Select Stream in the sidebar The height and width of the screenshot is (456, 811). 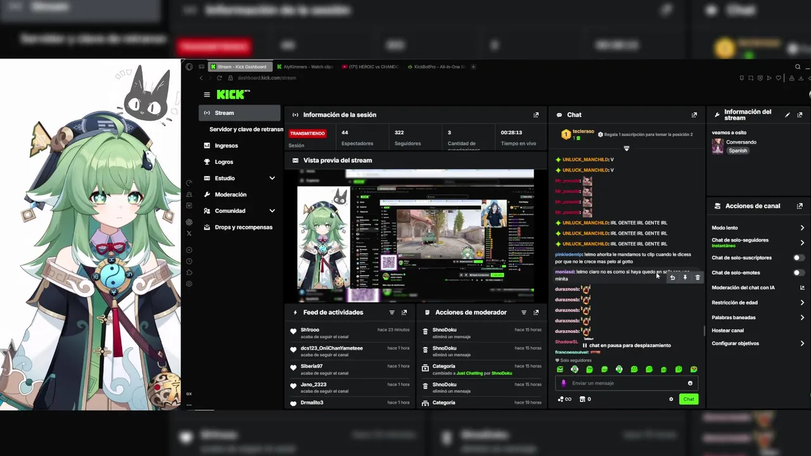(239, 113)
